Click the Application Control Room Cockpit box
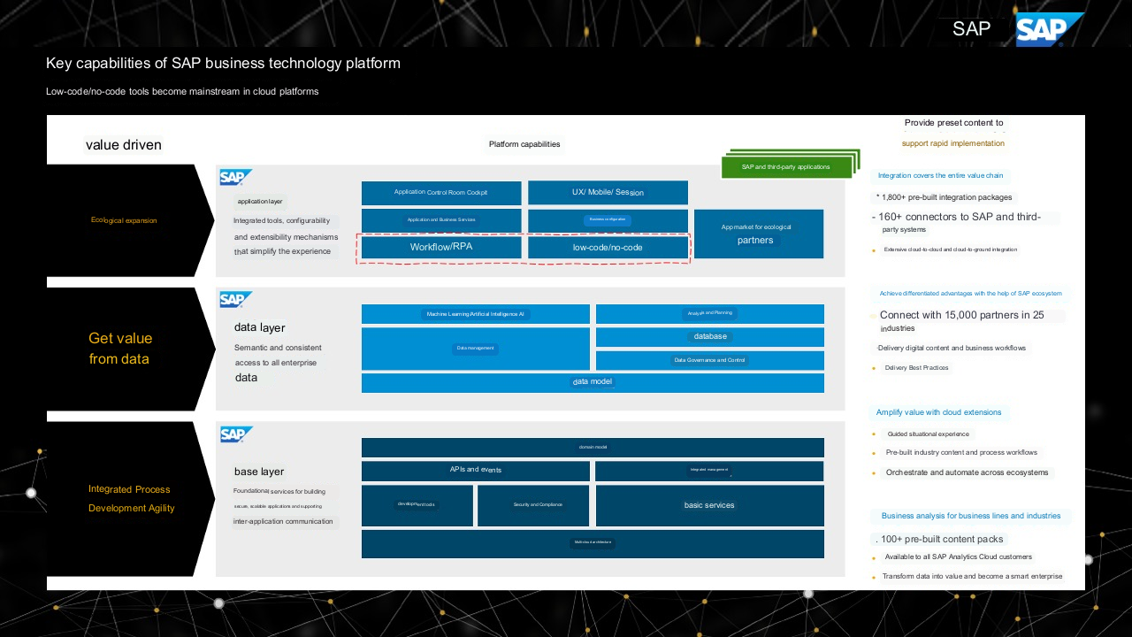This screenshot has height=637, width=1132. 441,192
